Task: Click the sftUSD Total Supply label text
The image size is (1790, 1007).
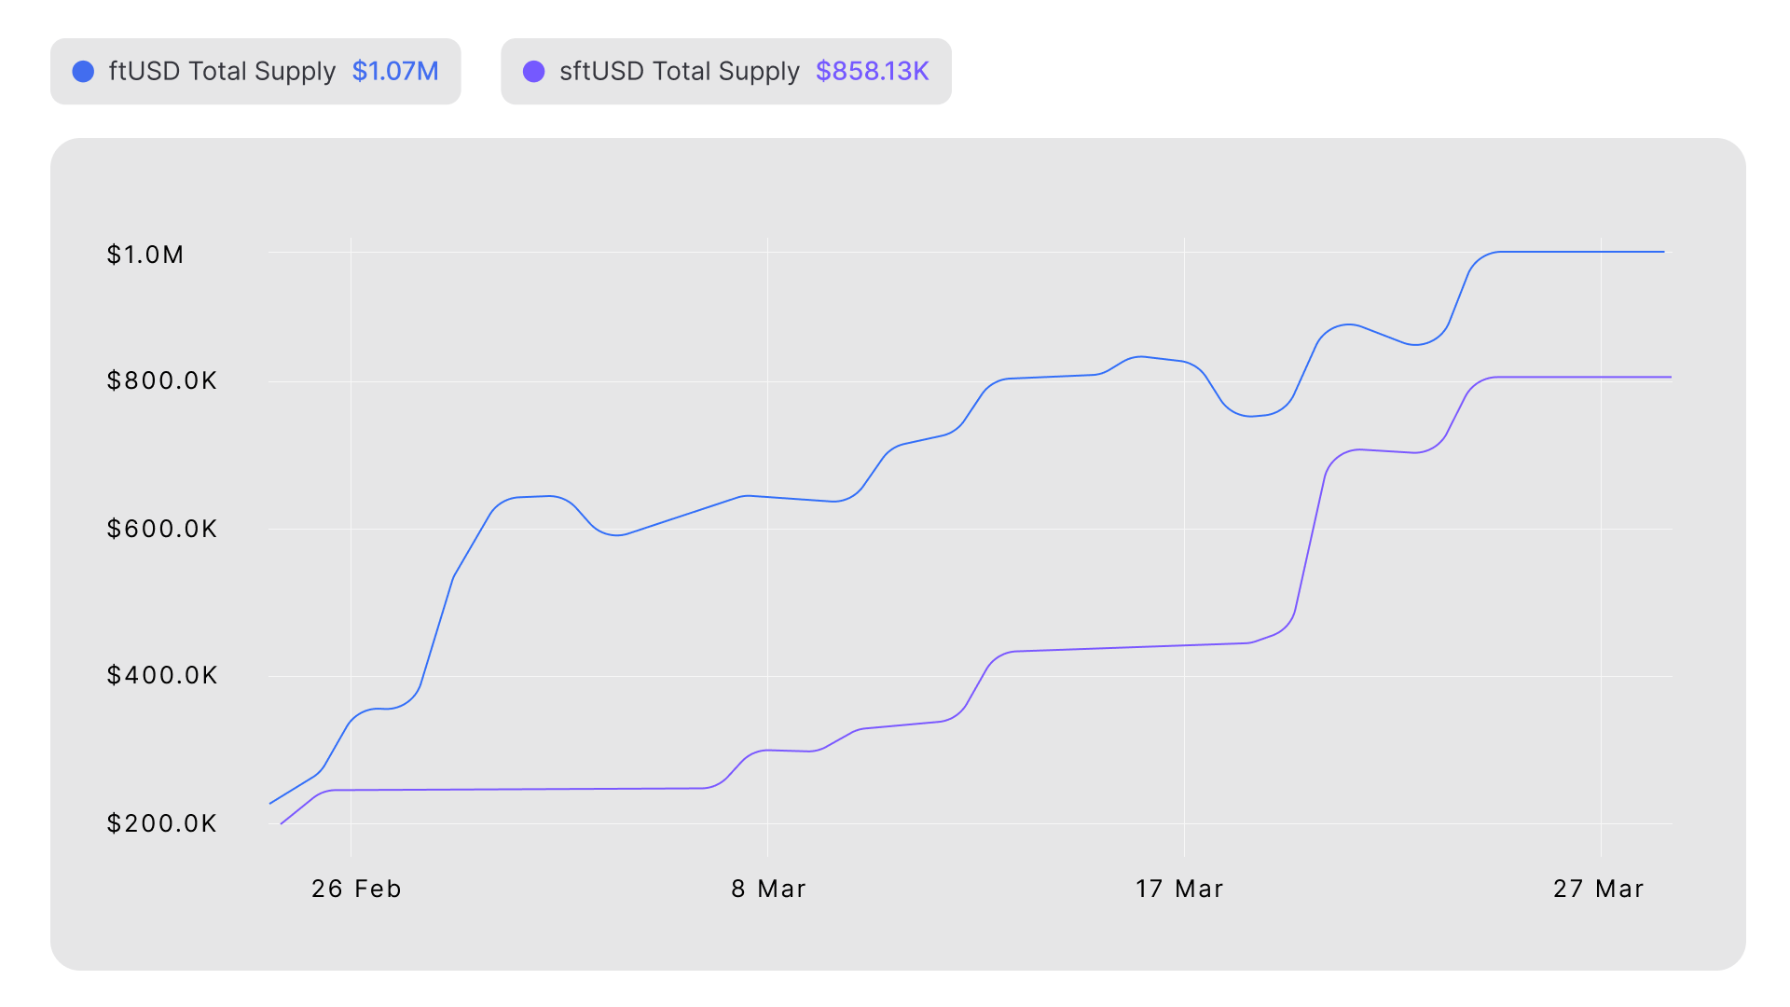Action: coord(679,72)
